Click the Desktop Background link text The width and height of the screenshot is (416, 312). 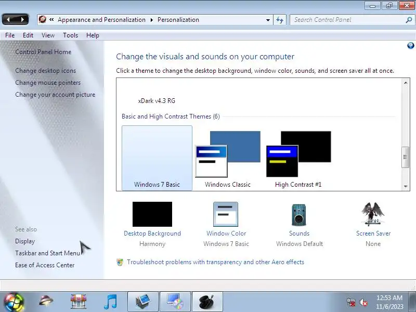point(152,233)
